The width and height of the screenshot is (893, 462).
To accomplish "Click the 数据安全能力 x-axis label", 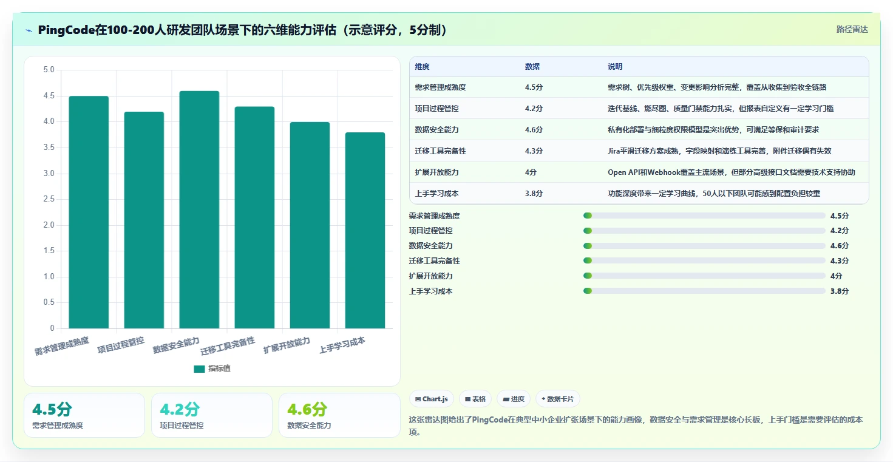I will 176,345.
